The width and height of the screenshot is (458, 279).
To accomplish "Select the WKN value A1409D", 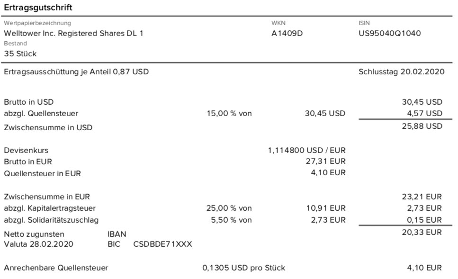I will pyautogui.click(x=287, y=33).
